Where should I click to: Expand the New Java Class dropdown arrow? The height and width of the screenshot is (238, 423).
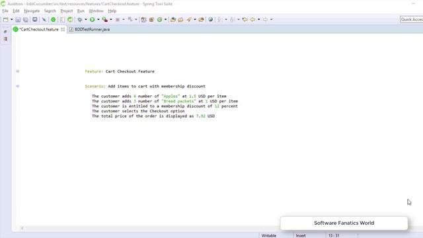point(166,19)
